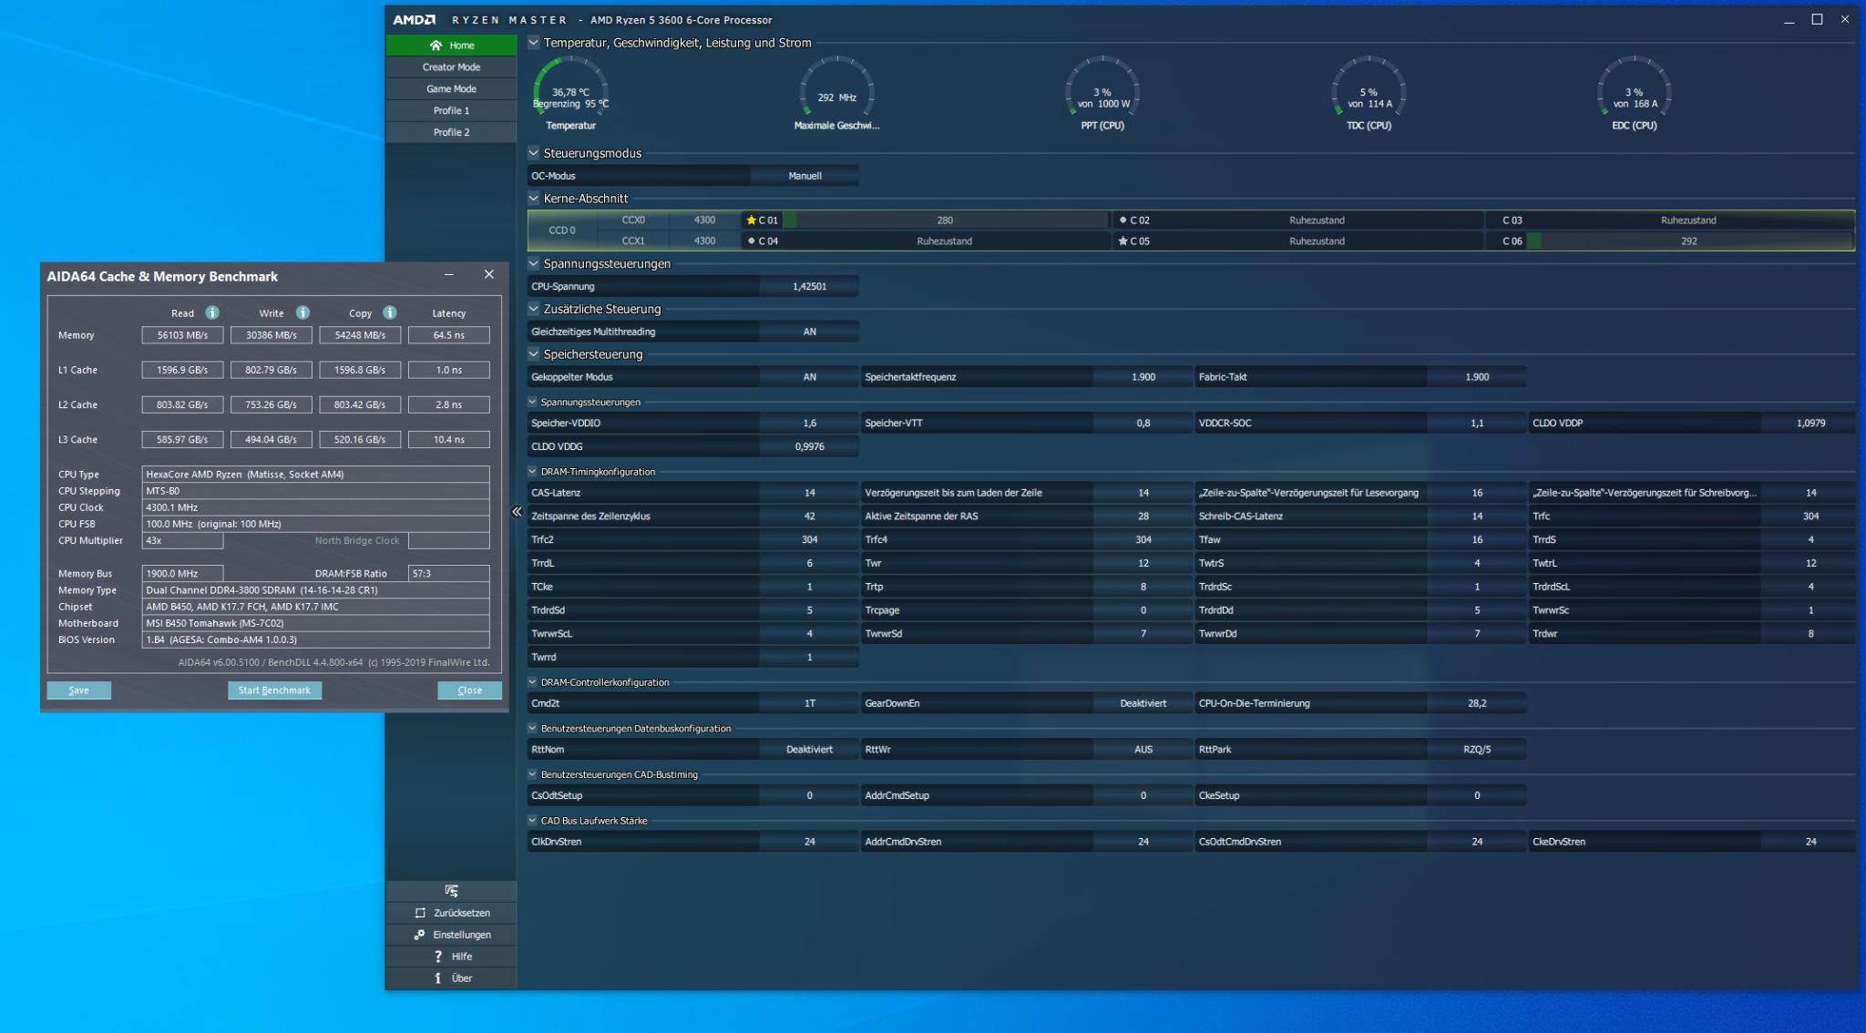Click the C 06 core speed bar
1866x1033 pixels.
(1689, 241)
